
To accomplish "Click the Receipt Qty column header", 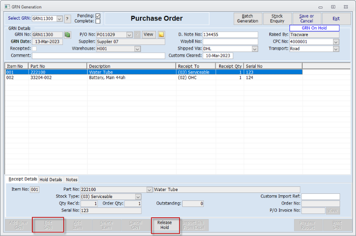I will click(230, 66).
